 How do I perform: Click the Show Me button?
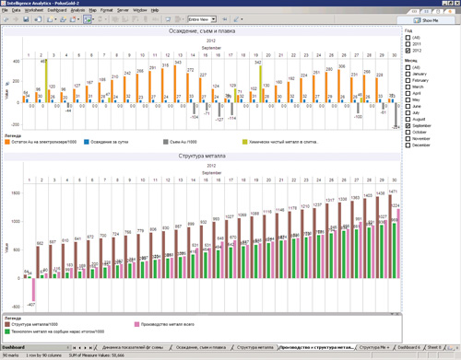point(426,20)
